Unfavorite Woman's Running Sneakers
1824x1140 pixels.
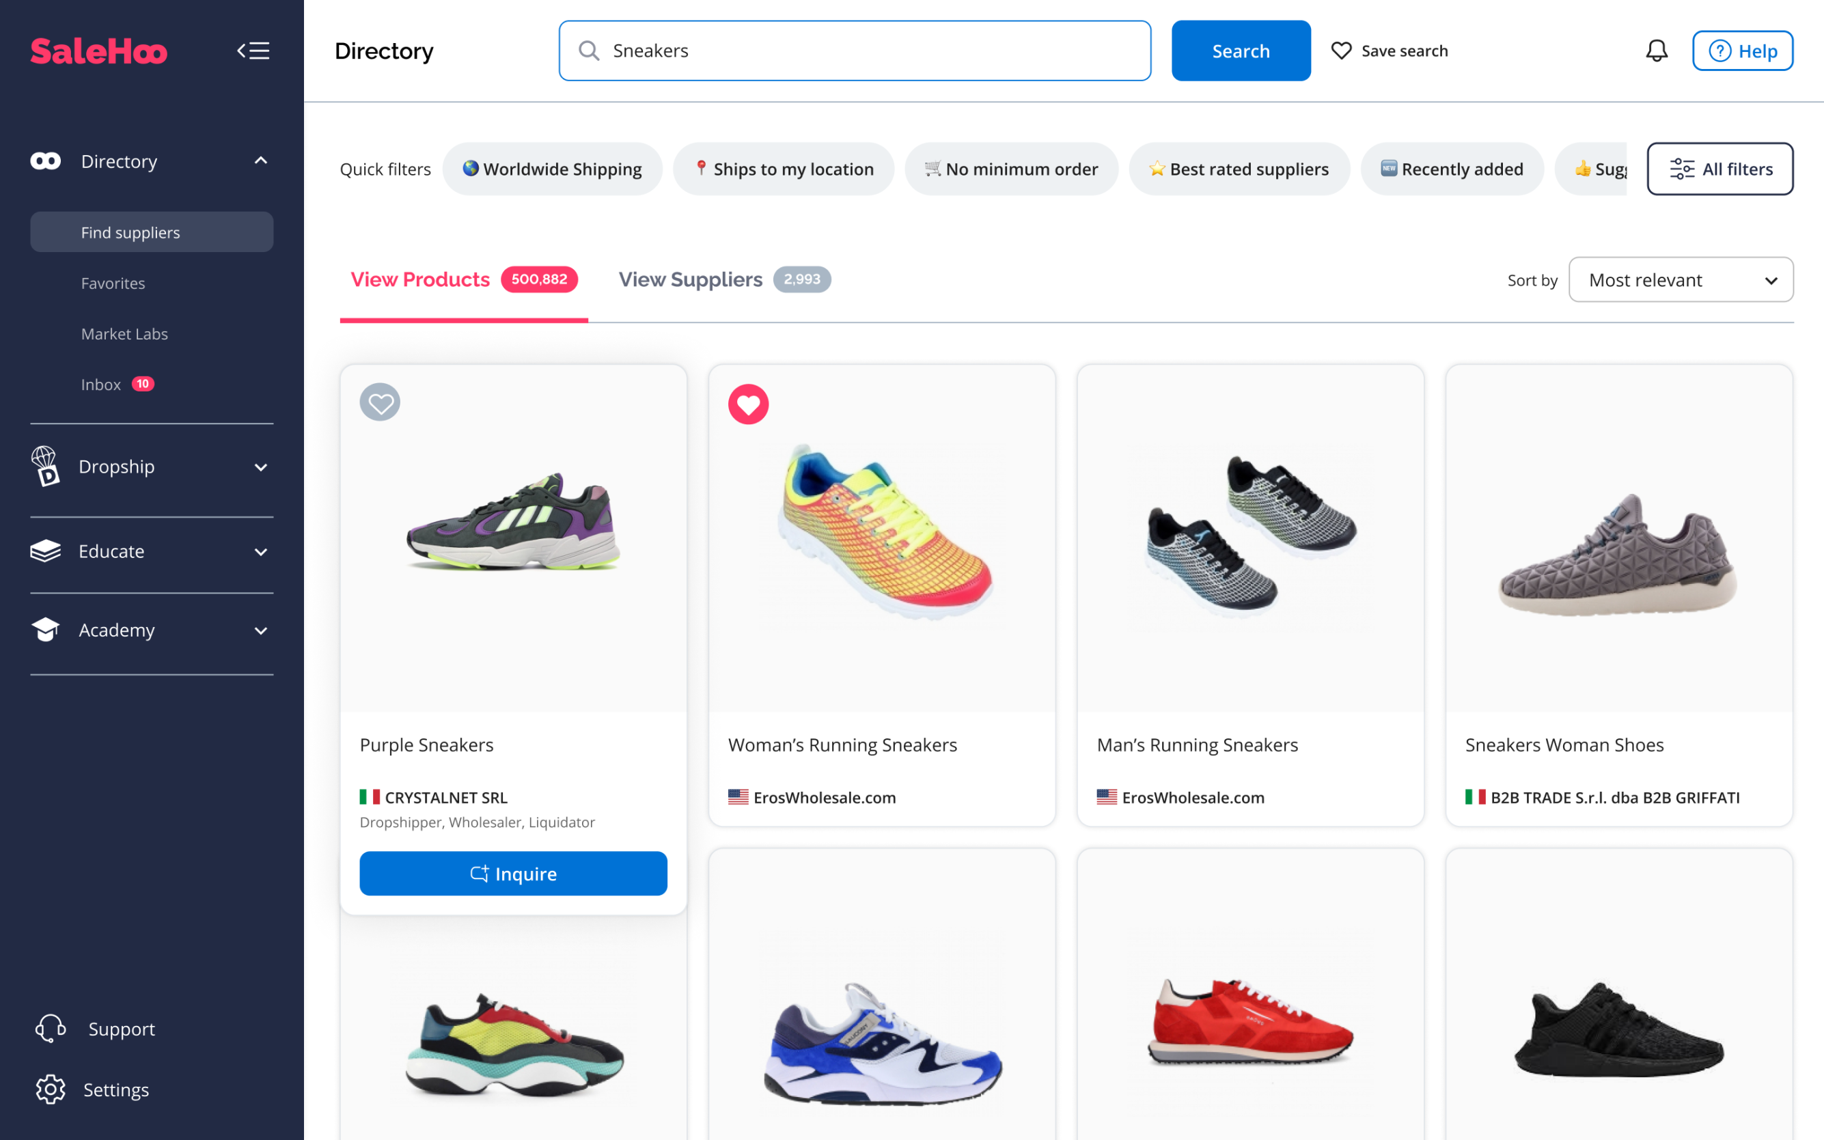pos(748,405)
